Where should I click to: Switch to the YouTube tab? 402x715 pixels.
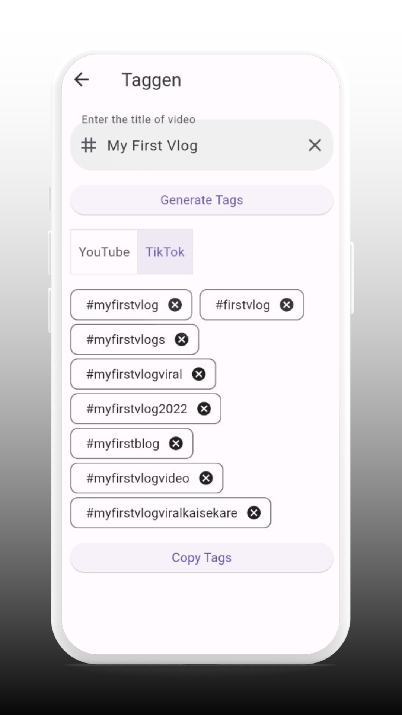(x=103, y=252)
